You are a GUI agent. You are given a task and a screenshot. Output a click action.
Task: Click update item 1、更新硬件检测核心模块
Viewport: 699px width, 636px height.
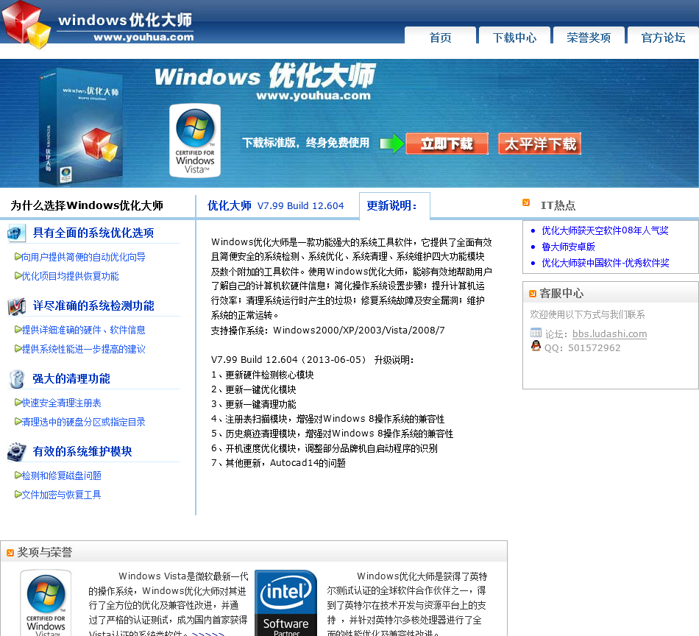[x=263, y=375]
